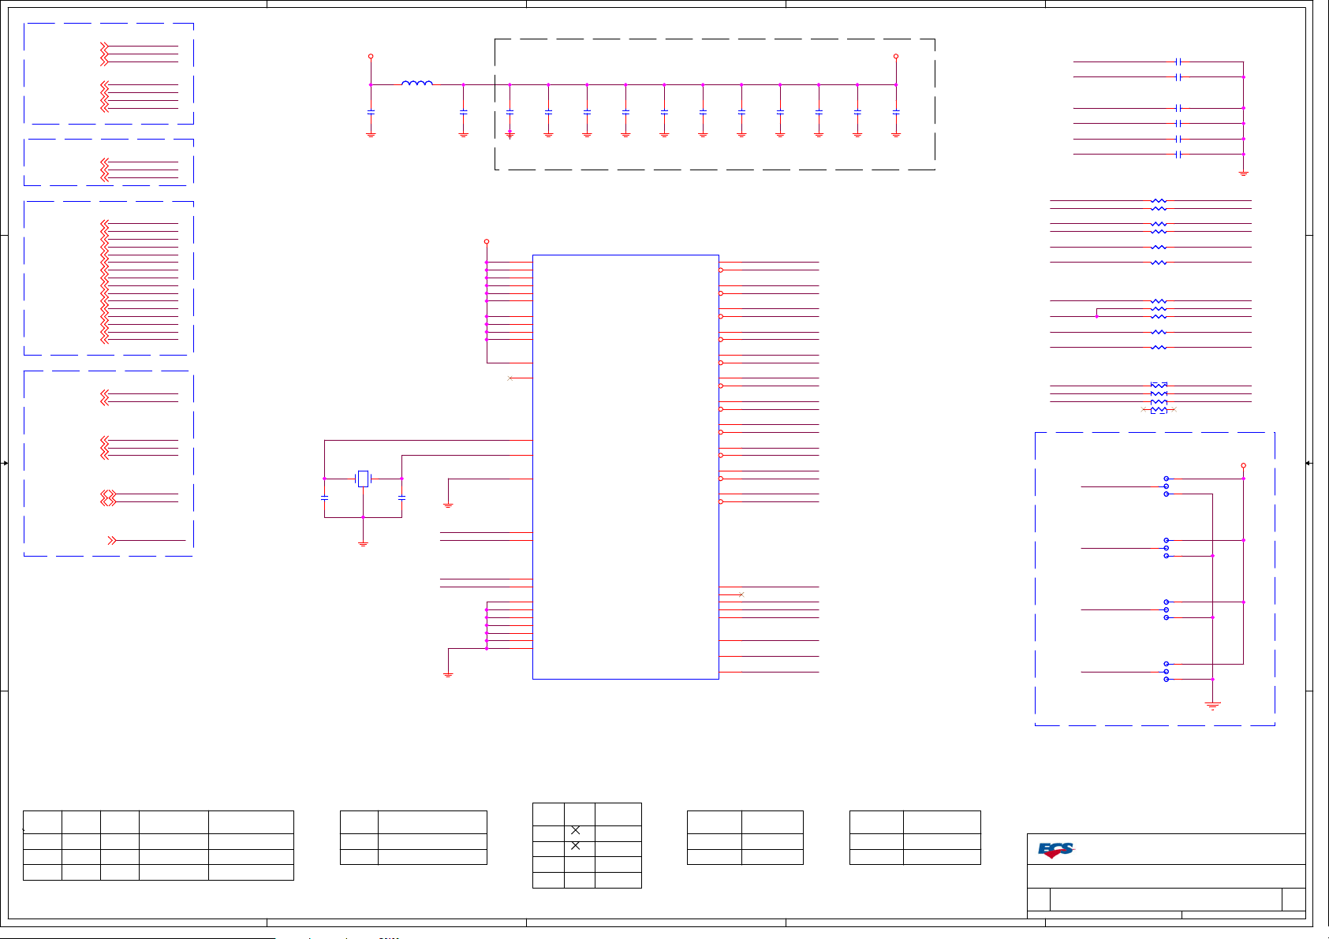Click the ground symbol under the right capacitor column
The image size is (1329, 939).
(x=1243, y=173)
